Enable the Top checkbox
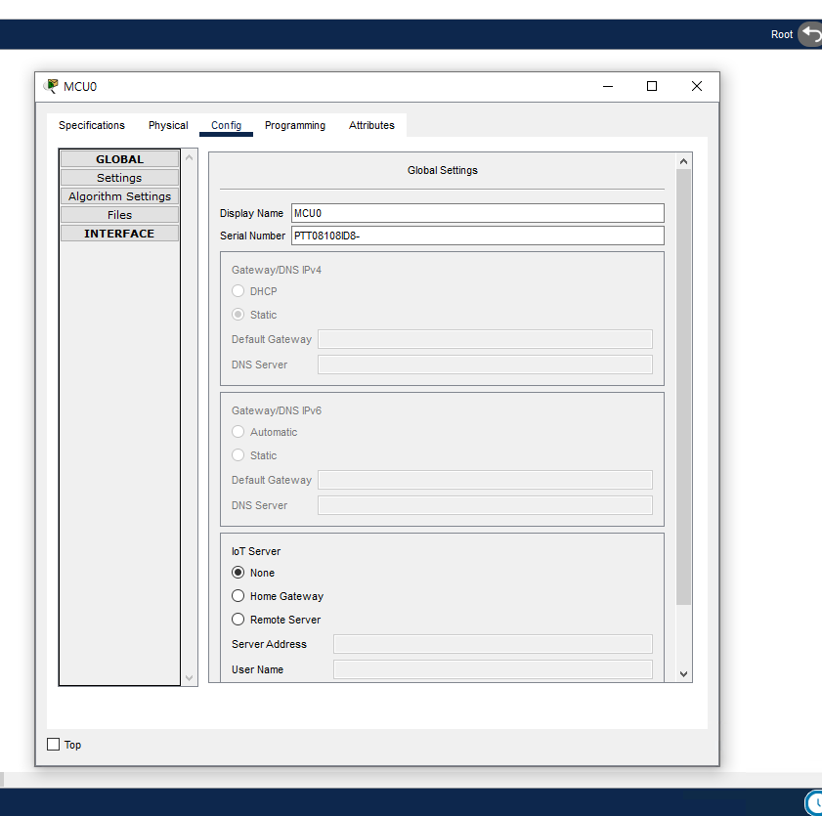The height and width of the screenshot is (816, 822). point(54,745)
